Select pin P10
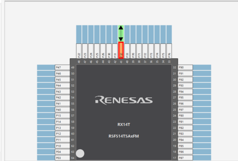Image resolution: width=238 pixels, height=161 pixels. [x=62, y=146]
